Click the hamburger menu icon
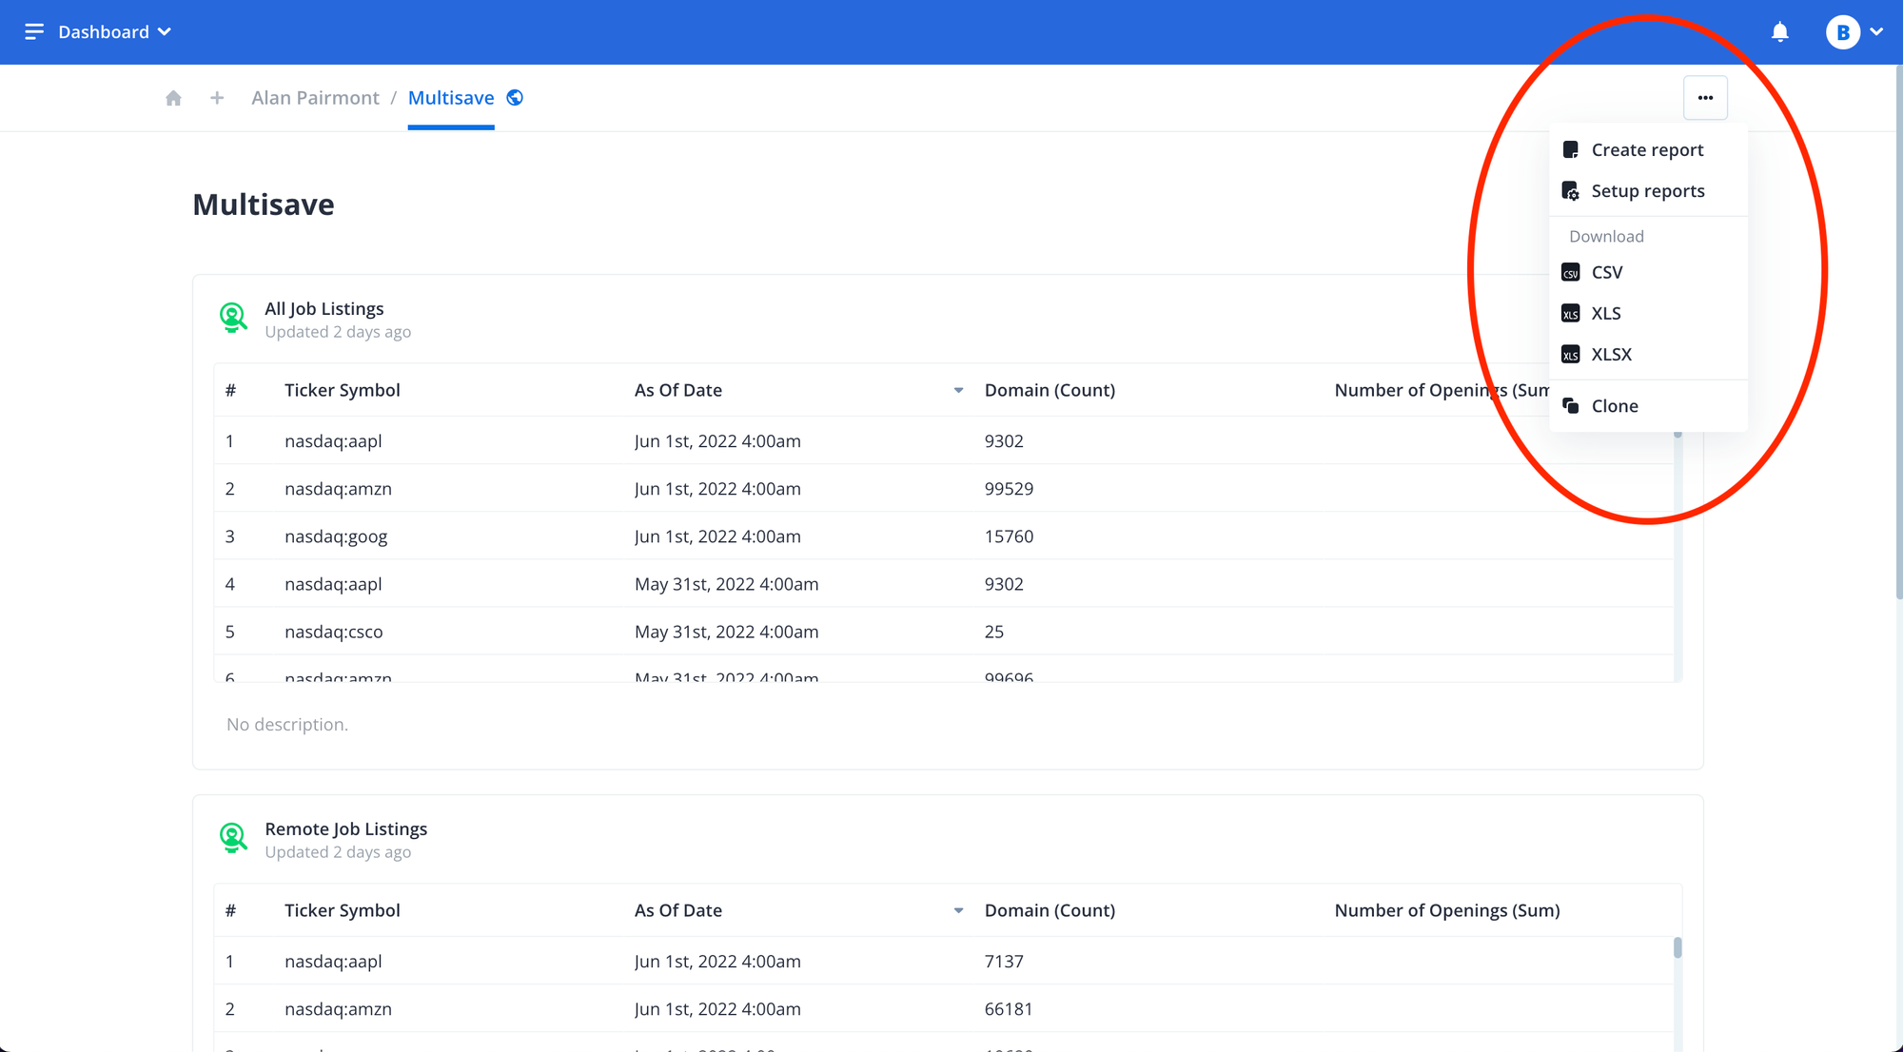 (34, 32)
